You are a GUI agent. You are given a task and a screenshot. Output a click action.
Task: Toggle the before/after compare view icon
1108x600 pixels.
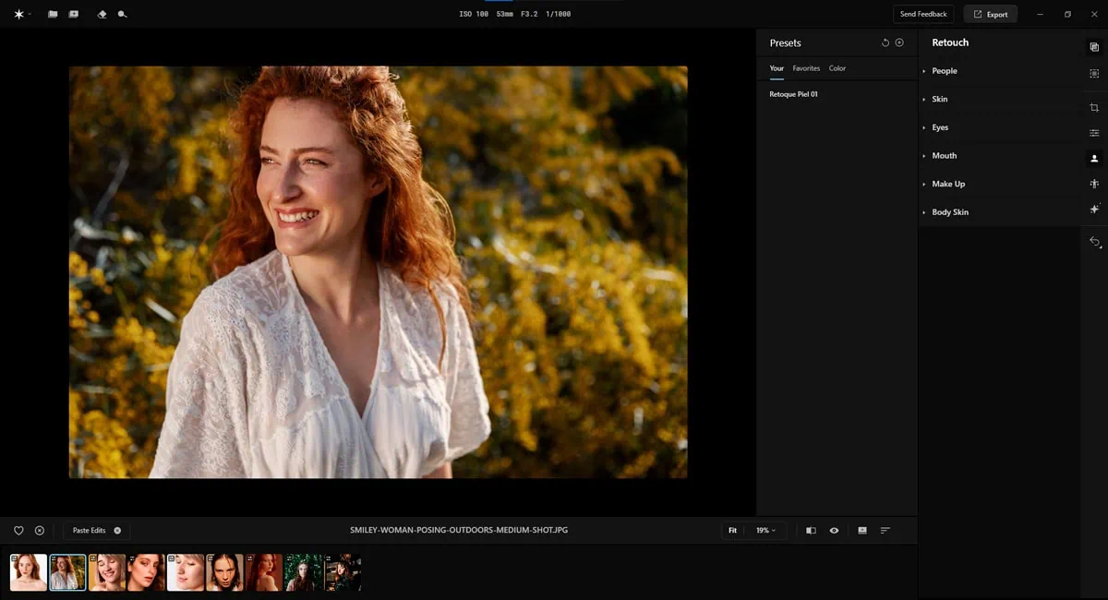pos(811,531)
